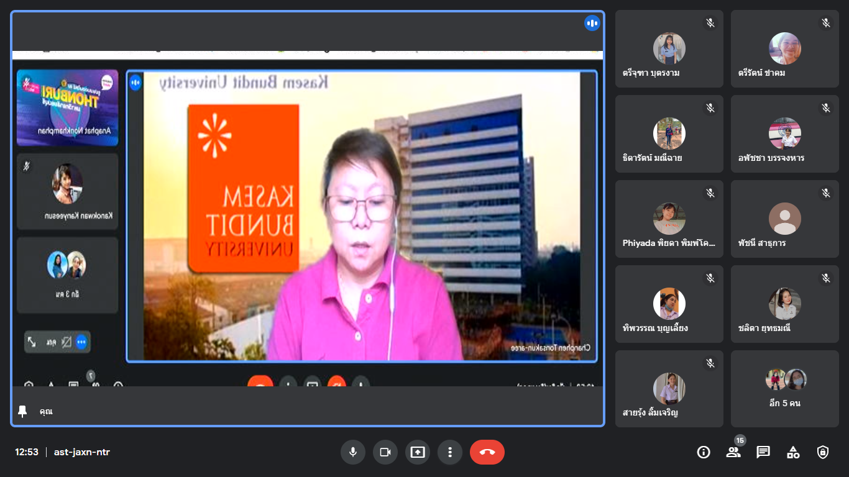The width and height of the screenshot is (849, 477).
Task: Open the Present now screen share button
Action: (418, 452)
